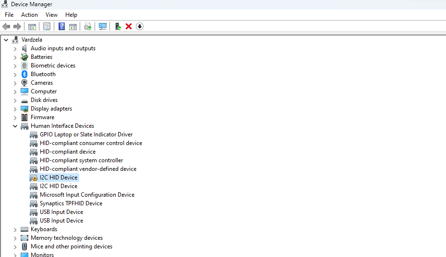This screenshot has height=257, width=446.
Task: Collapse the Vardzela root node
Action: (x=6, y=40)
